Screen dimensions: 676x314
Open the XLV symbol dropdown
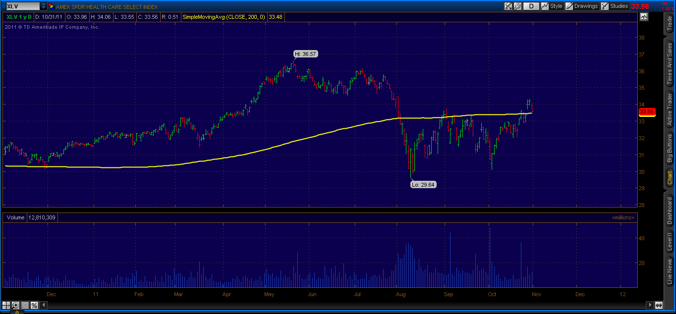pos(42,6)
